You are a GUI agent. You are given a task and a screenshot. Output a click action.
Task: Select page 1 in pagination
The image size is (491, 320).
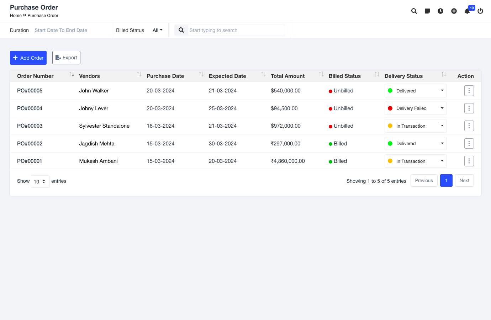446,181
